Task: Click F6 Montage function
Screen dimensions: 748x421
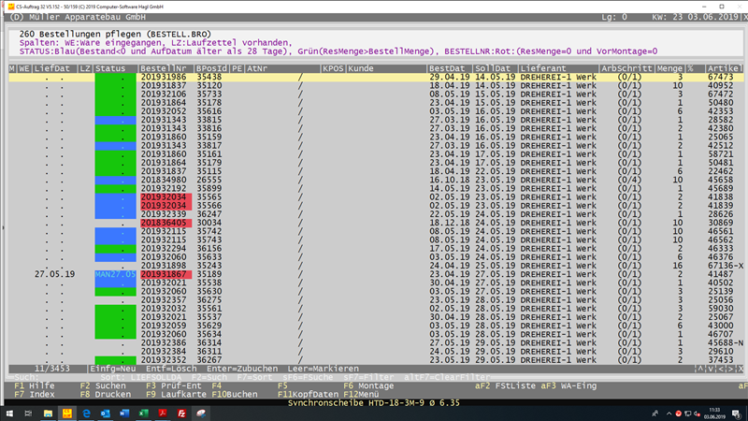Action: coord(368,385)
